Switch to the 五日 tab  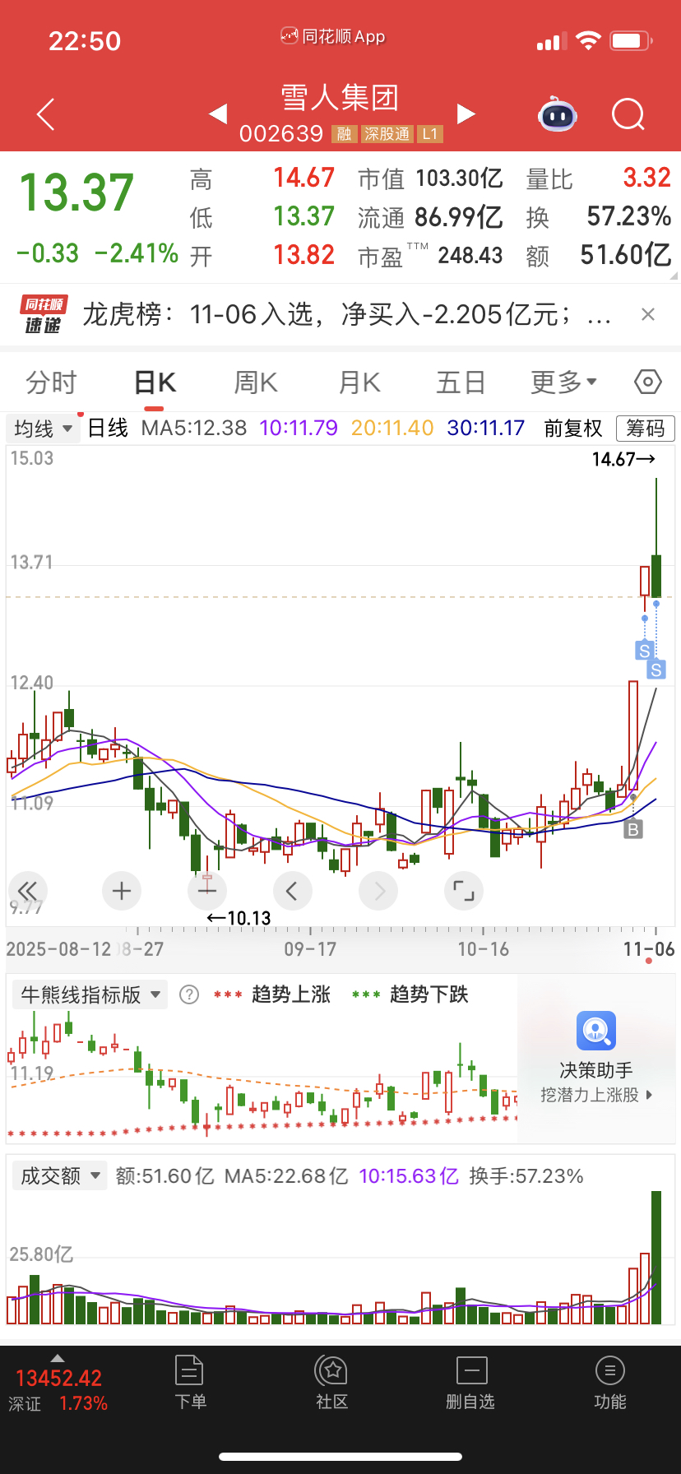pos(461,382)
